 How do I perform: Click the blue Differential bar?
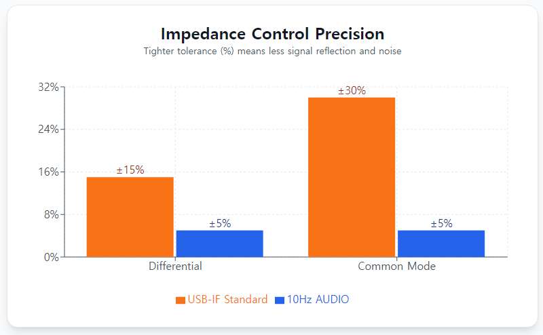219,243
